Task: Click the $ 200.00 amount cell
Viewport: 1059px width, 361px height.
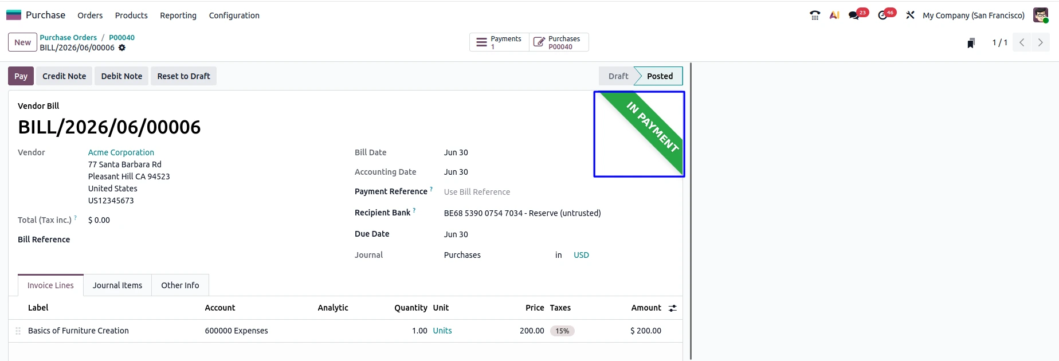Action: [x=645, y=331]
